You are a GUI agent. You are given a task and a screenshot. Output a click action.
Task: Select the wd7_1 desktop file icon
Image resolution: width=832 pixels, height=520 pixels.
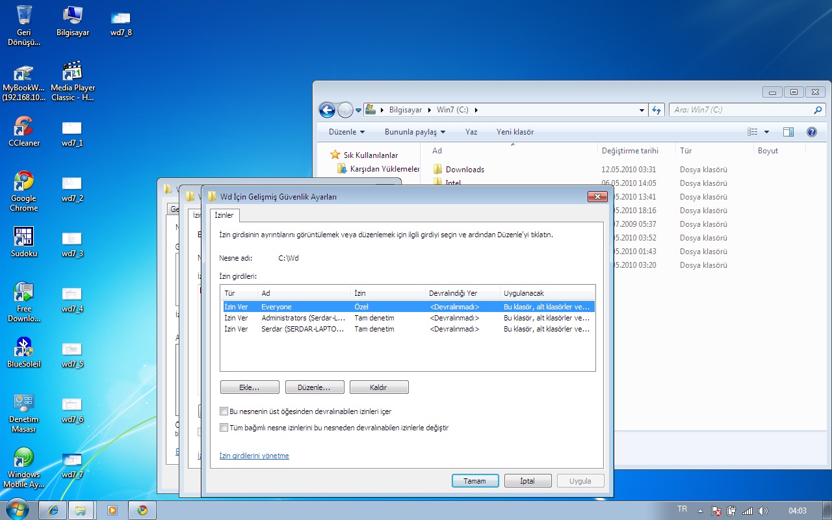click(72, 133)
